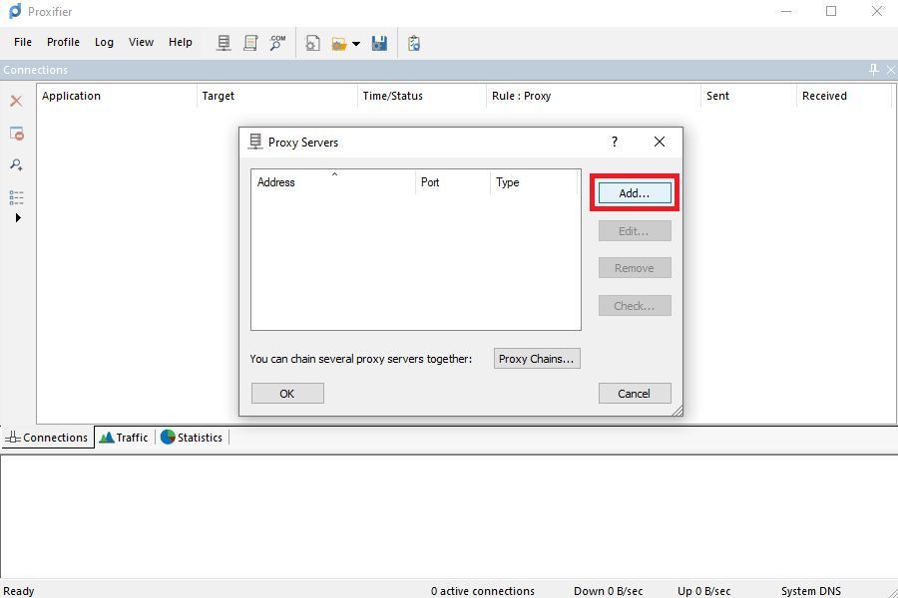Click '0 active connections' status text
Screen dimensions: 898x598
(x=482, y=591)
